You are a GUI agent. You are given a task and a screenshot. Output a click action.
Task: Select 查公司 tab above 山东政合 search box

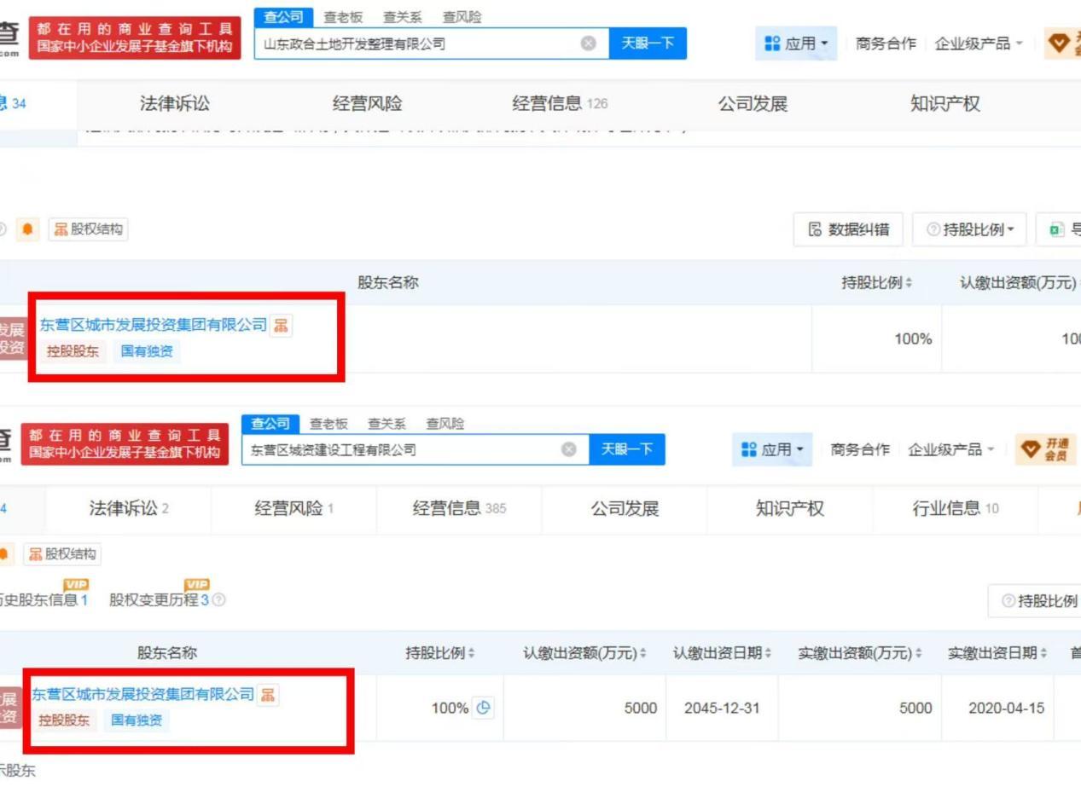pyautogui.click(x=283, y=17)
